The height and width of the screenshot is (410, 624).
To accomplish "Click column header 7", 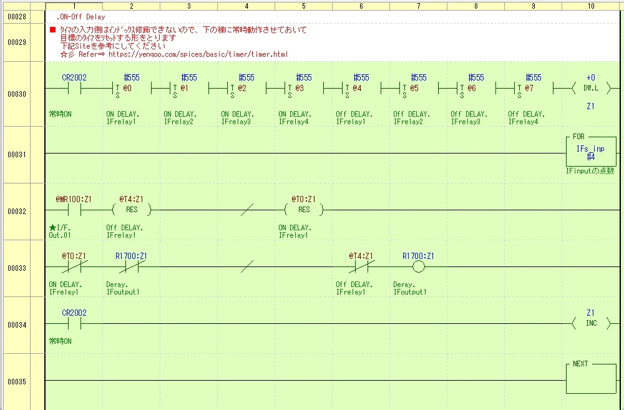I will pyautogui.click(x=418, y=6).
